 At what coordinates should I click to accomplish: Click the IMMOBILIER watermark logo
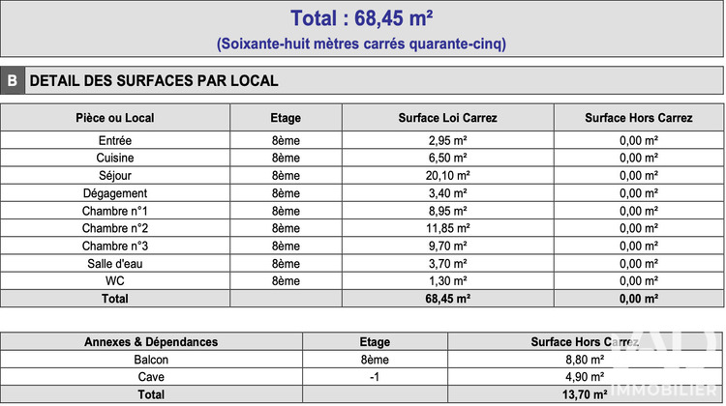tap(664, 363)
